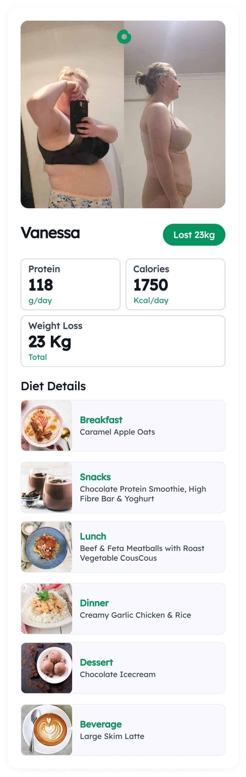Open the meatballs lunch plate thumbnail

click(x=47, y=547)
